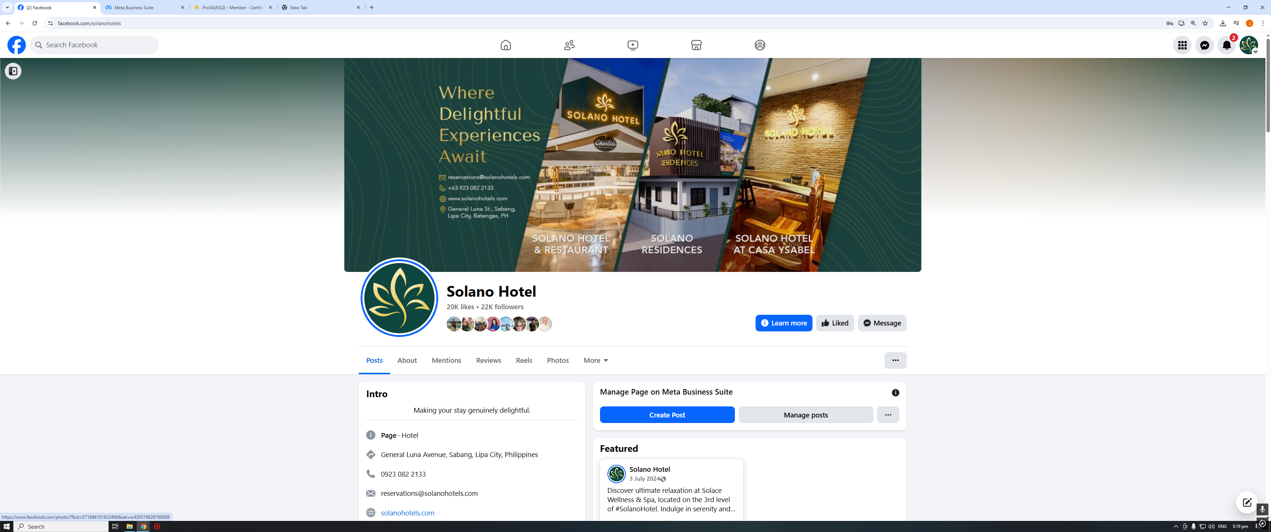Open the tab search dropdown arrow

(7, 7)
